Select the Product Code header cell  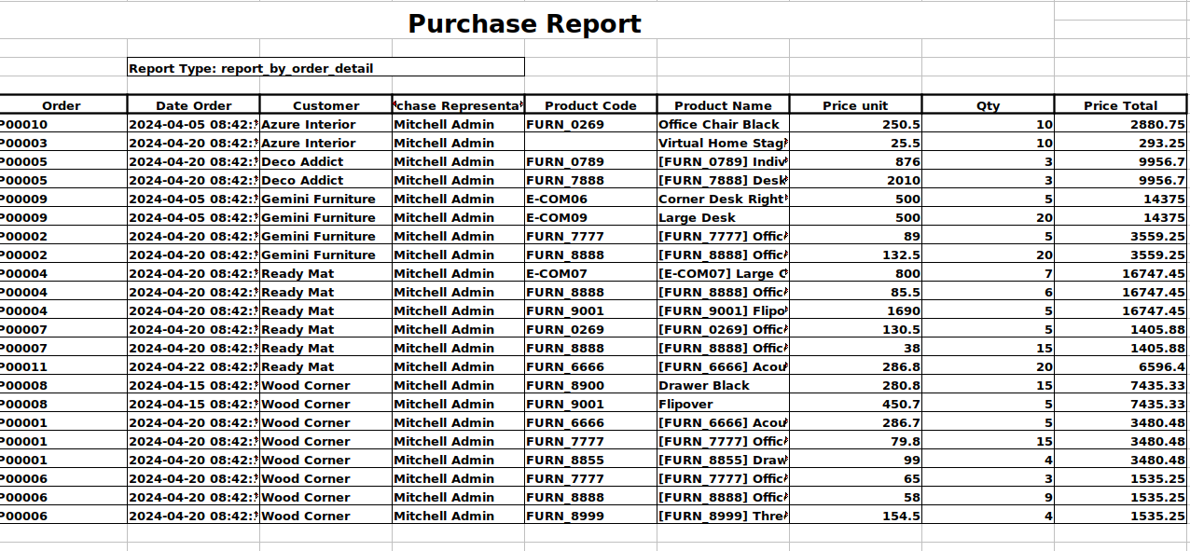coord(590,105)
